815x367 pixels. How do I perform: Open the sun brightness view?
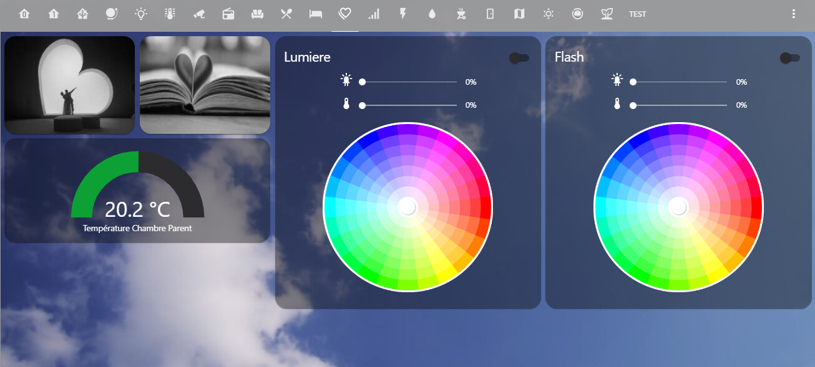549,14
